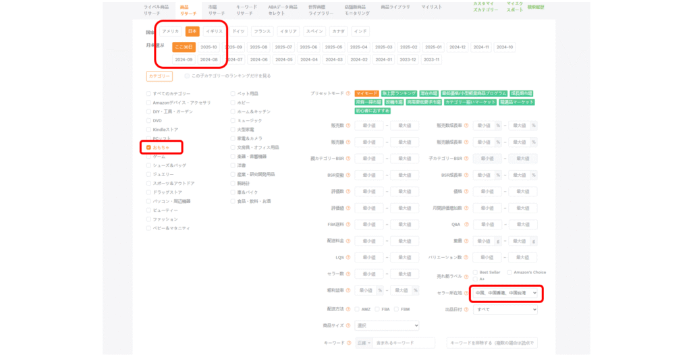691x355 pixels.
Task: Click help icon next to セラー所在地
Action: pos(467,293)
